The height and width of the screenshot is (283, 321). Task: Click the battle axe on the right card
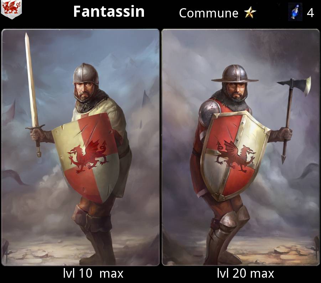[x=293, y=119]
